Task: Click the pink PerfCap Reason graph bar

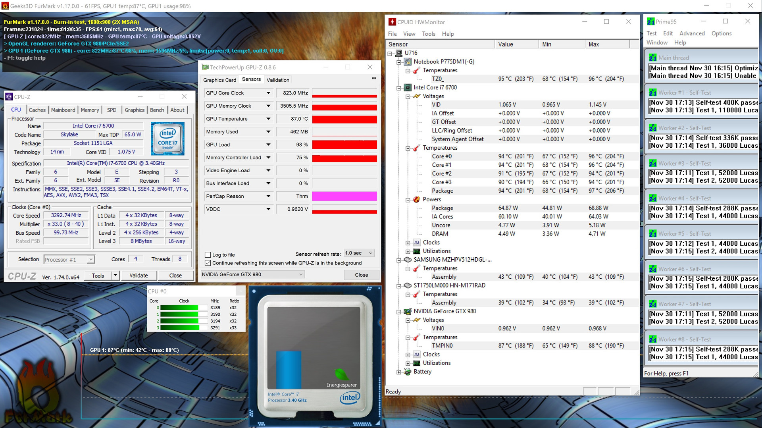Action: 344,196
